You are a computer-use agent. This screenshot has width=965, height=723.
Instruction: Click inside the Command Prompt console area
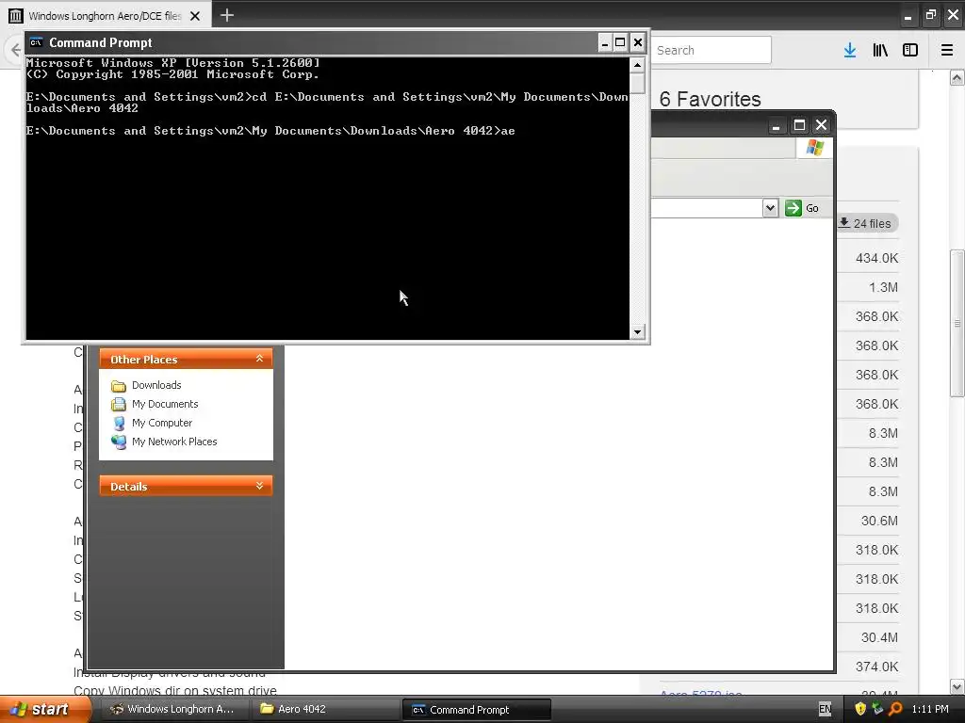pyautogui.click(x=327, y=198)
